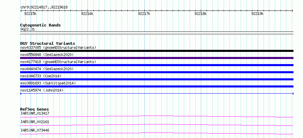Select the thin nsv1145974 variant line
This screenshot has width=303, height=138.
click(157, 94)
